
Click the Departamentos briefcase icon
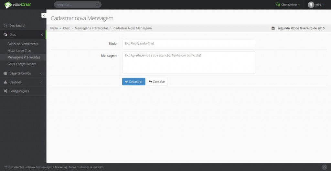(5, 73)
